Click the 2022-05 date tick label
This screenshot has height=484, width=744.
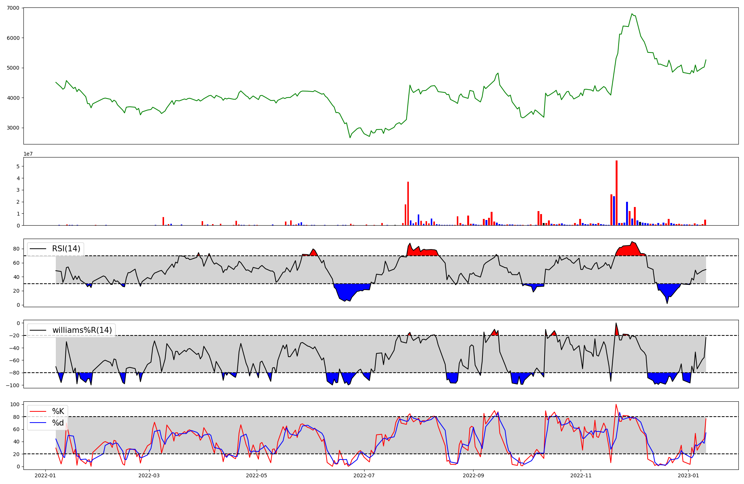tap(257, 475)
